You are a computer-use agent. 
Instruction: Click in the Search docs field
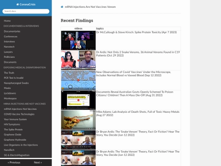(x=26, y=11)
